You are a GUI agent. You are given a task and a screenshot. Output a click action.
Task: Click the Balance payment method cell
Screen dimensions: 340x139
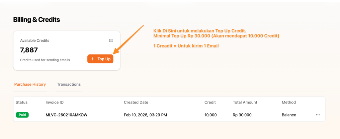(x=289, y=115)
